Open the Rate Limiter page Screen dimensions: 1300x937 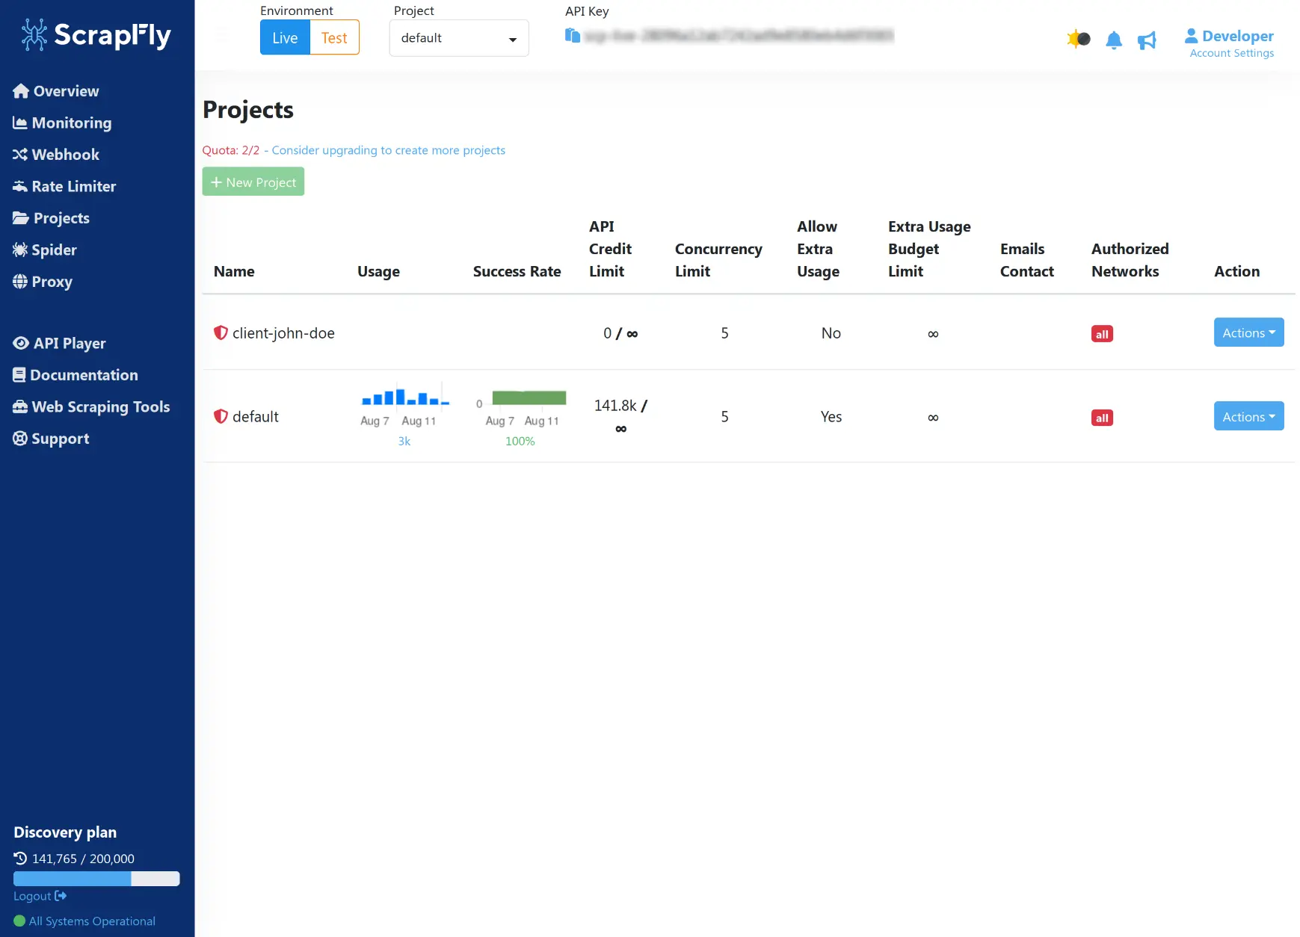[x=74, y=186]
